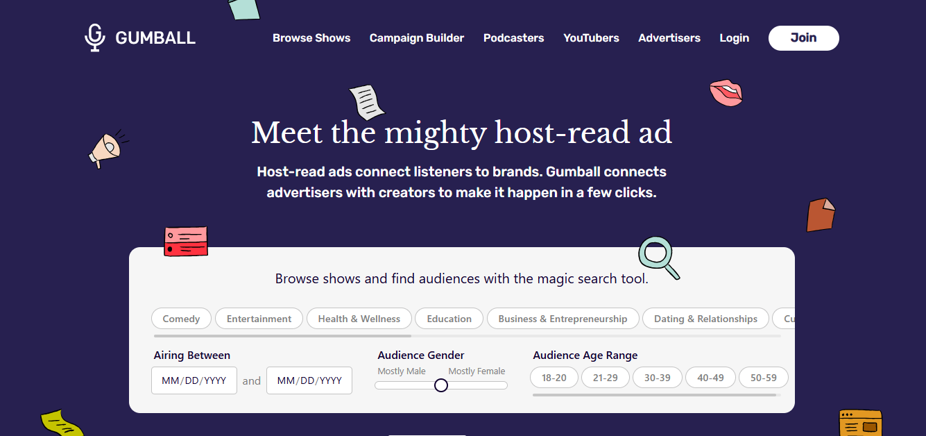This screenshot has width=926, height=436.
Task: Go to Campaign Builder
Action: point(417,38)
